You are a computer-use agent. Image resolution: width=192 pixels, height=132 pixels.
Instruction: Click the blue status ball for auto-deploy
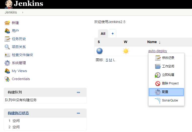click(x=100, y=51)
